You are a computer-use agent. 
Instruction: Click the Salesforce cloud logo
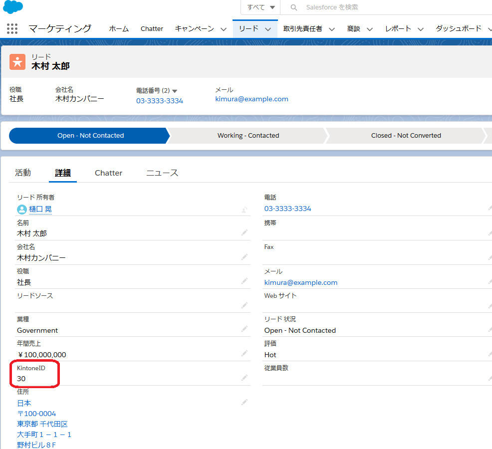tap(12, 6)
